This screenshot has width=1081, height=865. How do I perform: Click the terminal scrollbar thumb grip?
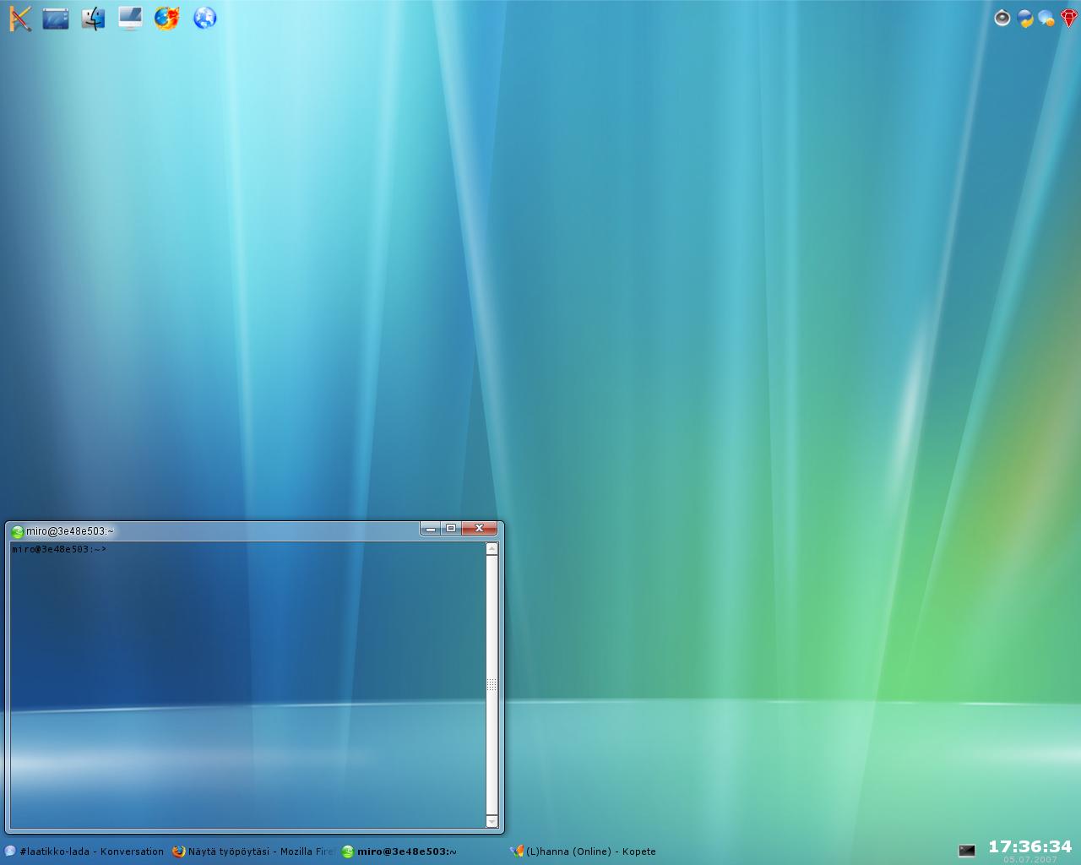click(492, 684)
